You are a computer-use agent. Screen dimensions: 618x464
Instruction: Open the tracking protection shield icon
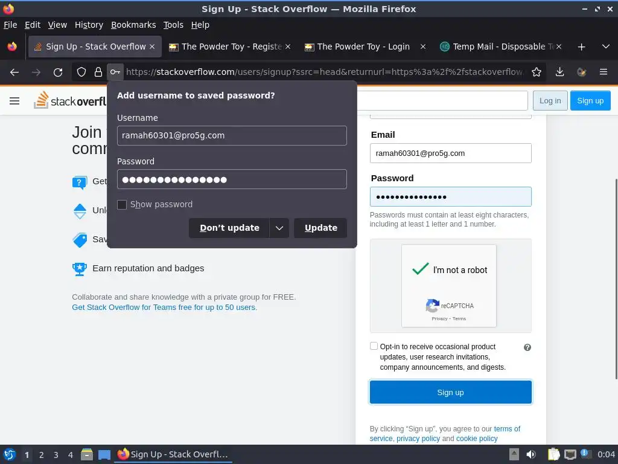(81, 72)
